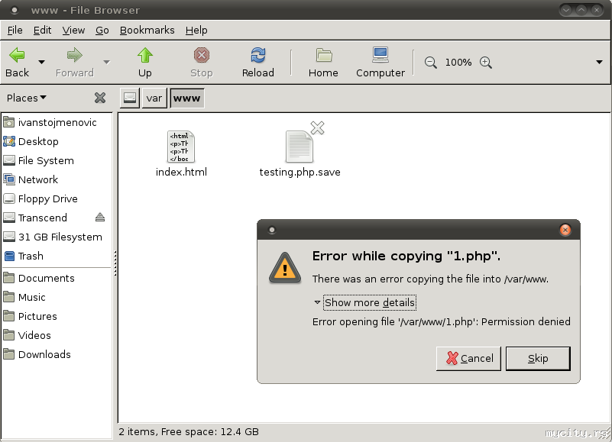Screen dimensions: 612x442
Task: Select Floppy Drive in Places
Action: 57,199
